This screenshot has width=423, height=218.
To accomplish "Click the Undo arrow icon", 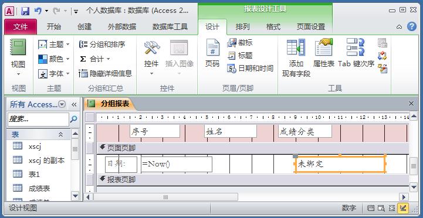I will coord(38,11).
